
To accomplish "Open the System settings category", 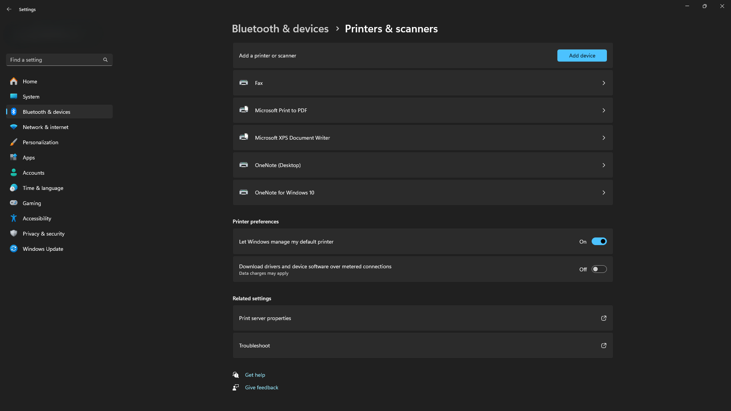I will click(x=31, y=97).
